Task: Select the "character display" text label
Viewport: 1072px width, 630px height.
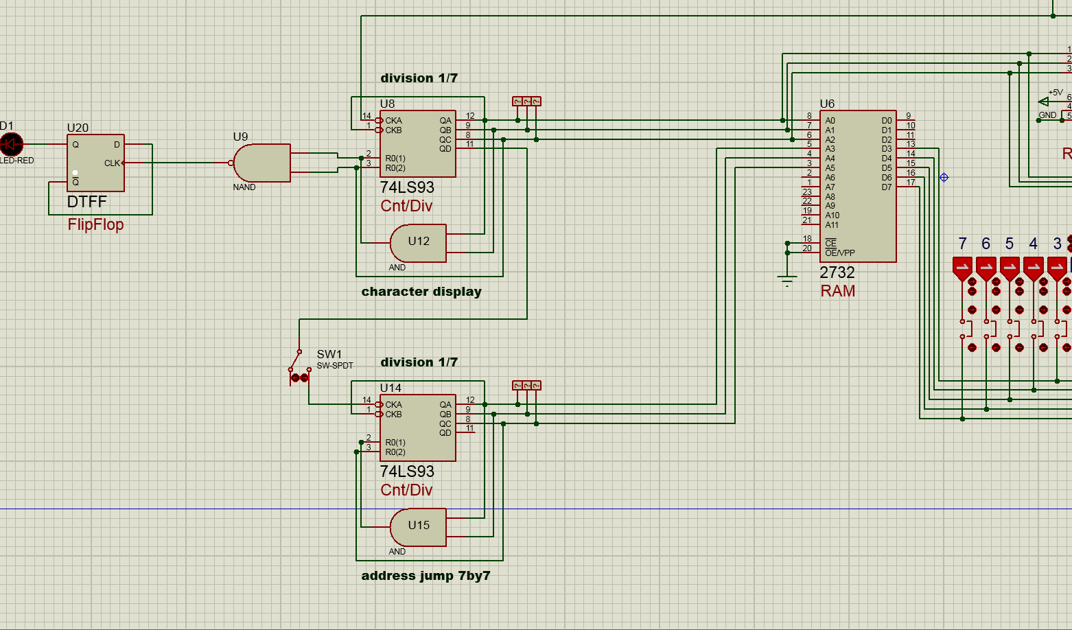Action: tap(421, 292)
